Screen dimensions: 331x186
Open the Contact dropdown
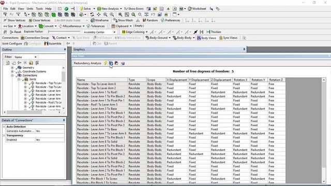point(69,38)
